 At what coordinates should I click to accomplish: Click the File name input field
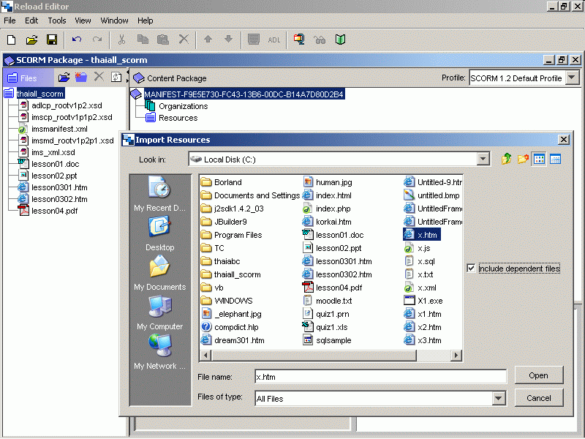click(x=380, y=376)
